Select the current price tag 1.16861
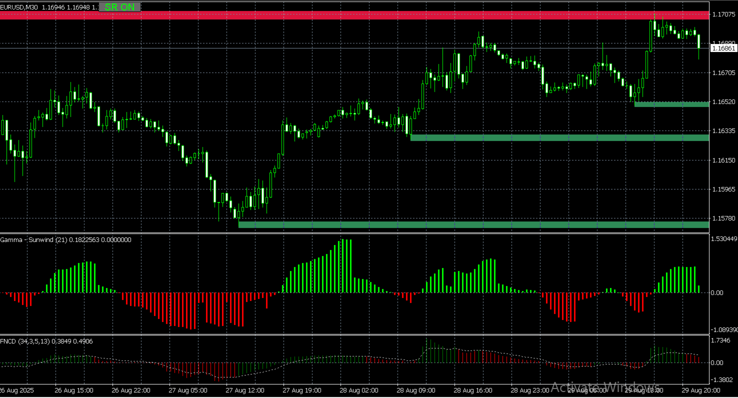 tap(723, 48)
